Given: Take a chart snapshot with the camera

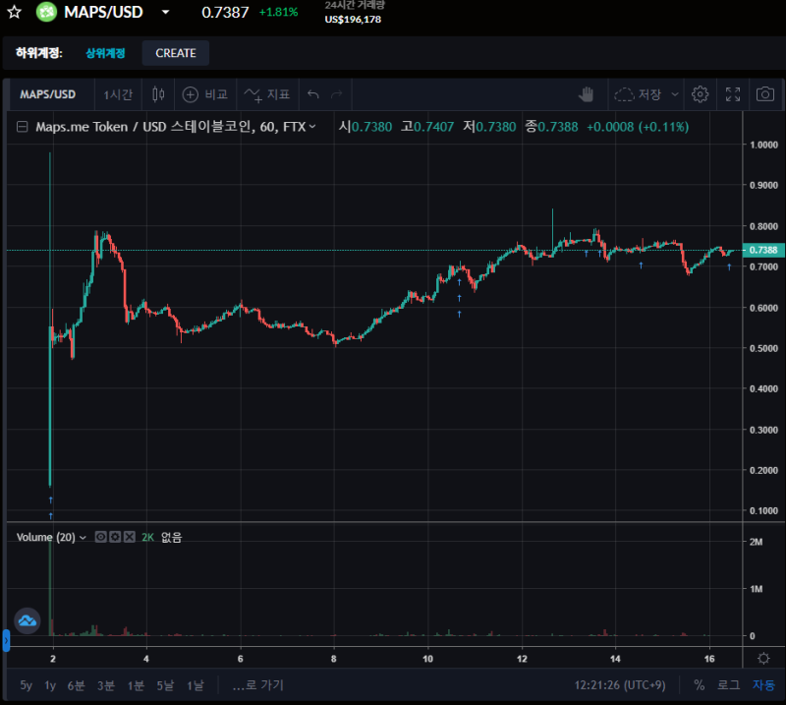Looking at the screenshot, I should pos(765,94).
